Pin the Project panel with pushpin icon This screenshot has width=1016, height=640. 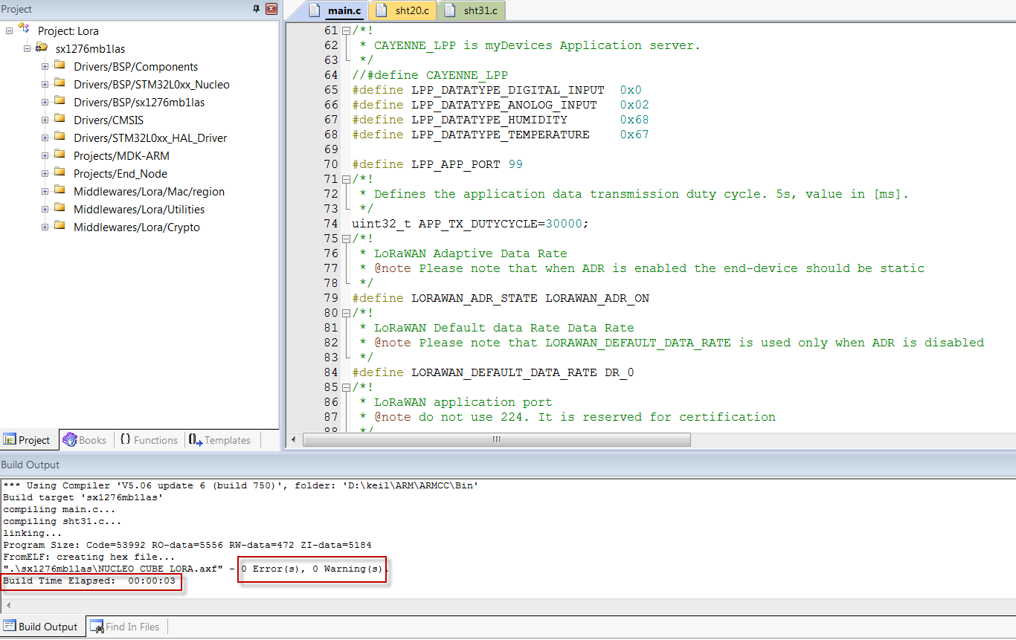pos(257,9)
